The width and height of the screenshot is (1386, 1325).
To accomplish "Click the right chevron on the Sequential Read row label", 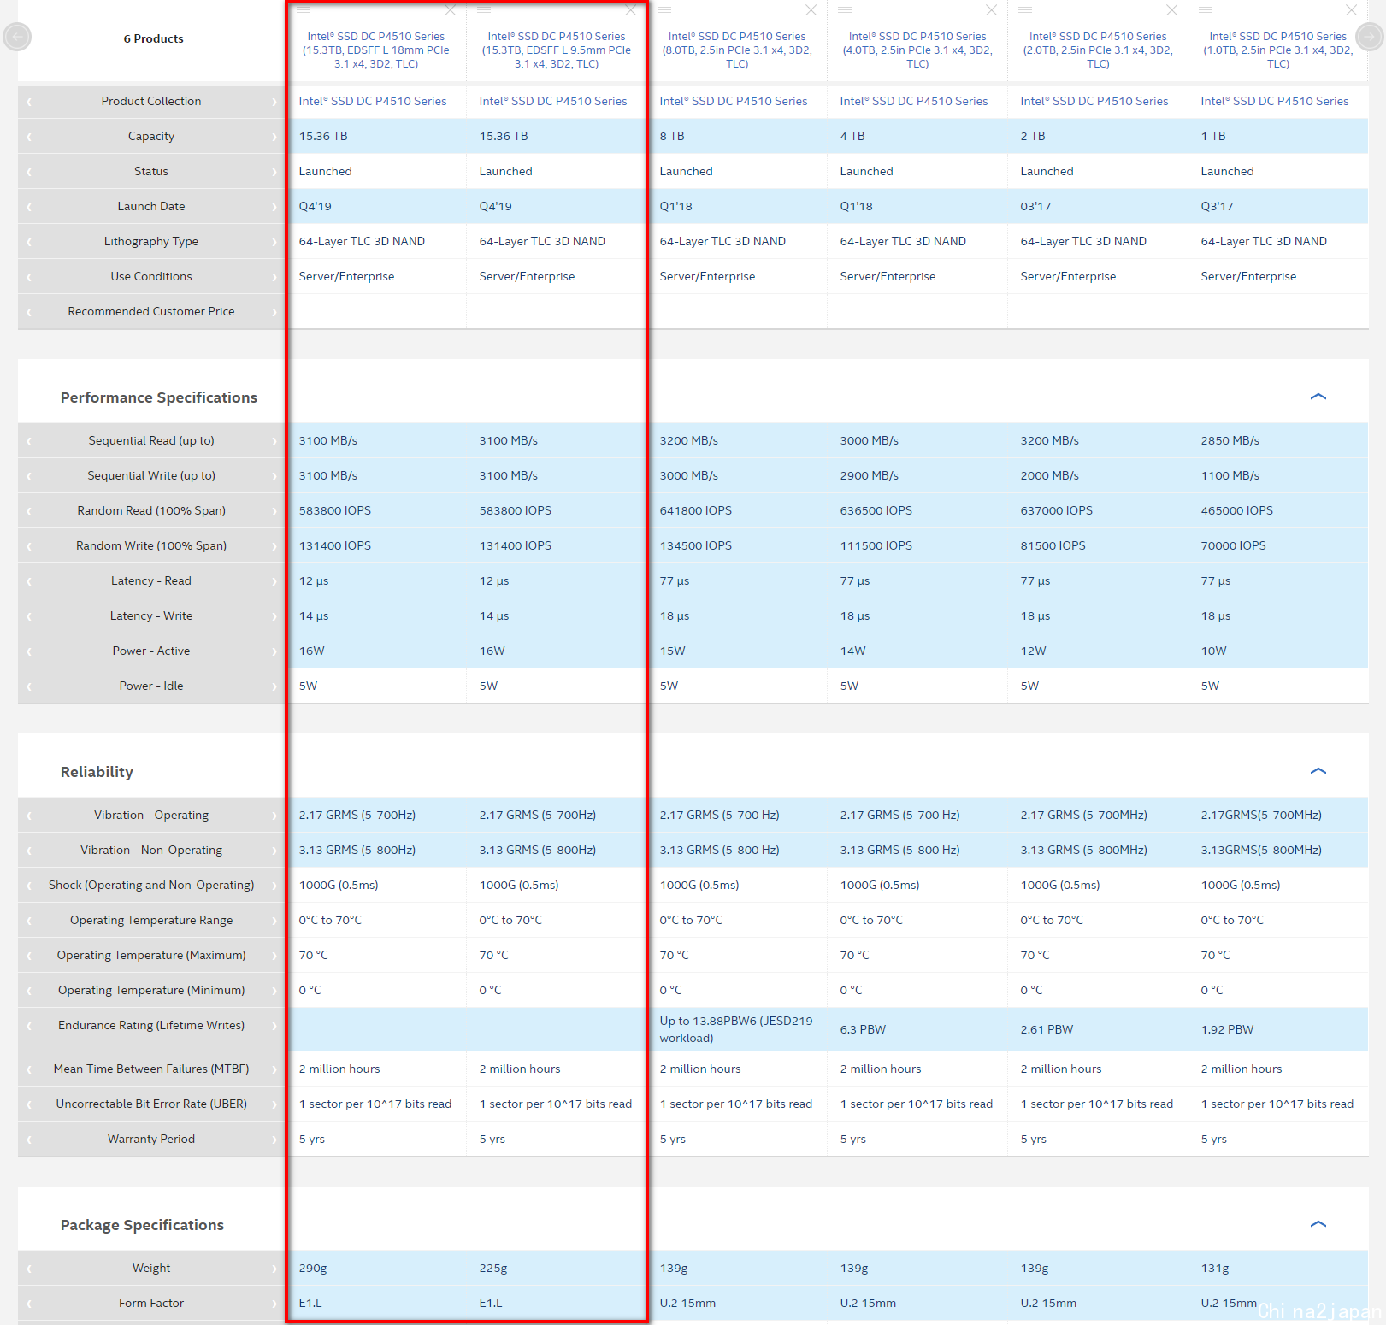I will [274, 441].
